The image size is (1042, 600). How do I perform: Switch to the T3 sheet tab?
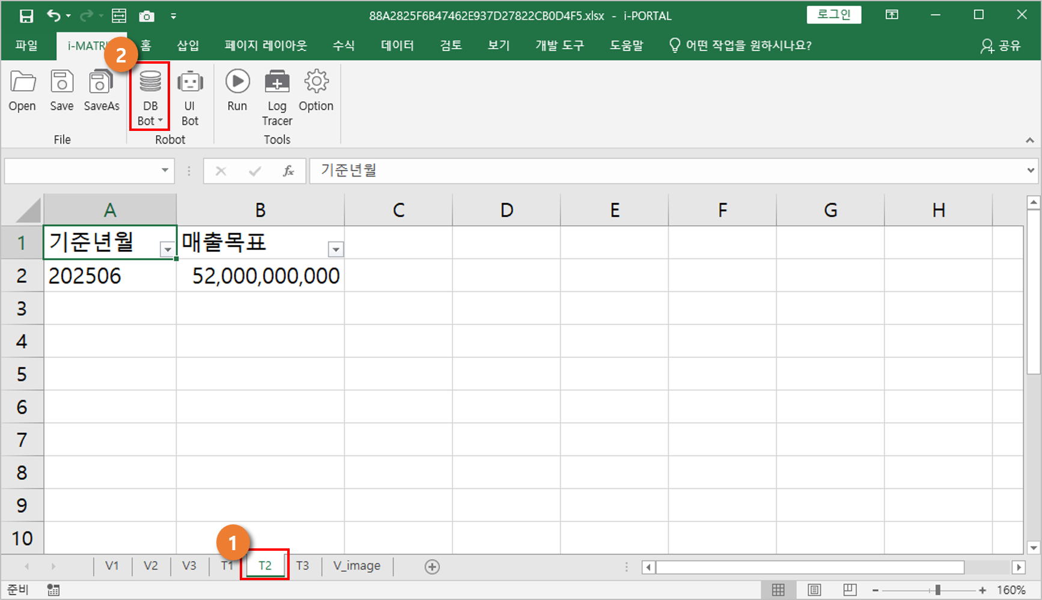(302, 566)
